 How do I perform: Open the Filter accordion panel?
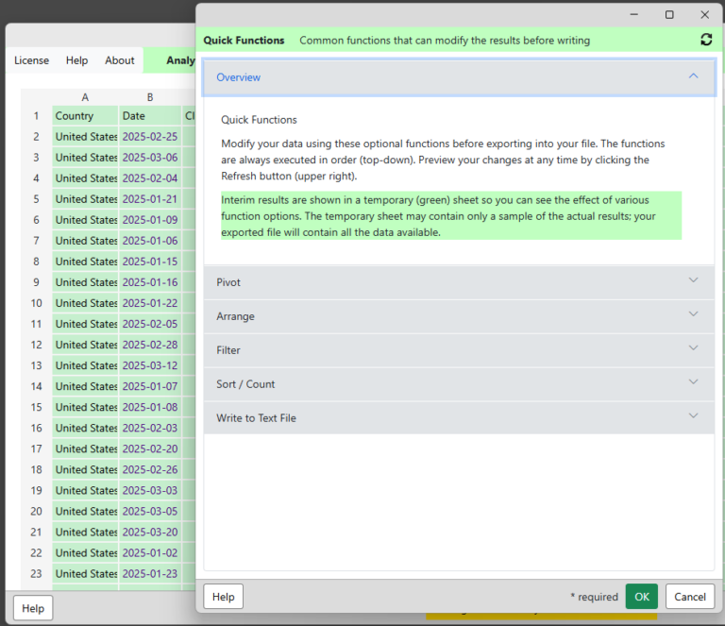coord(459,350)
